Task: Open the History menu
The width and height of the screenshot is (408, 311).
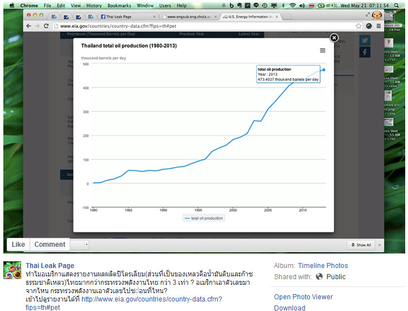Action: (x=94, y=6)
